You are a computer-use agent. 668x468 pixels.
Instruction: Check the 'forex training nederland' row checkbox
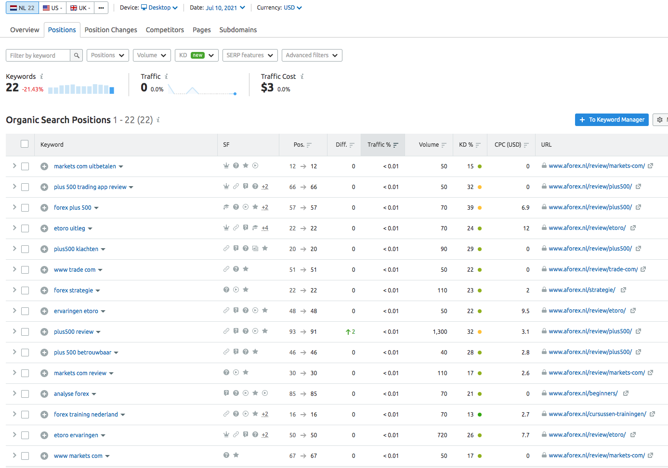(25, 415)
